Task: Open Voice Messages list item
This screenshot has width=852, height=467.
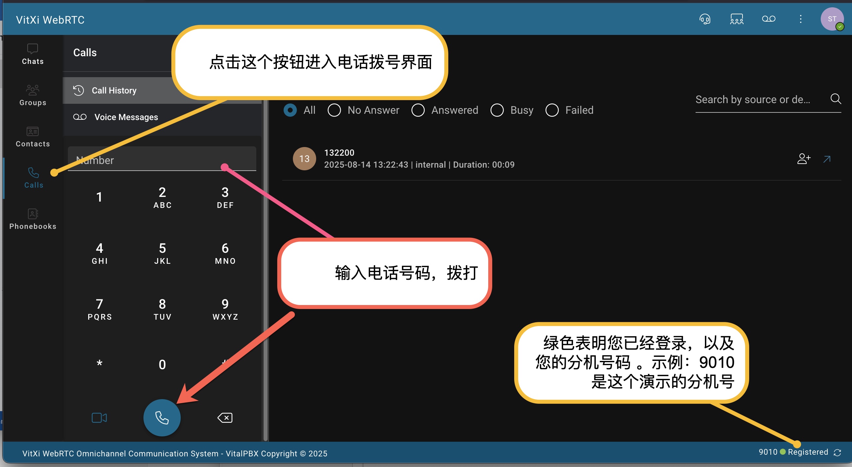Action: tap(126, 117)
